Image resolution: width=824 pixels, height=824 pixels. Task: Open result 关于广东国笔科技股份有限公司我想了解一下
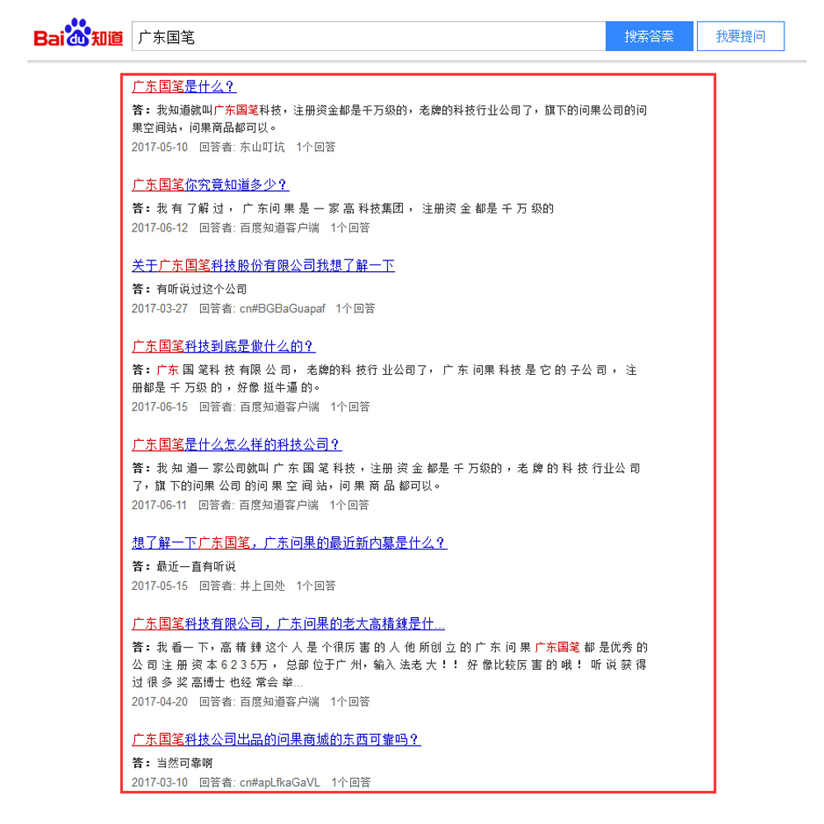263,265
